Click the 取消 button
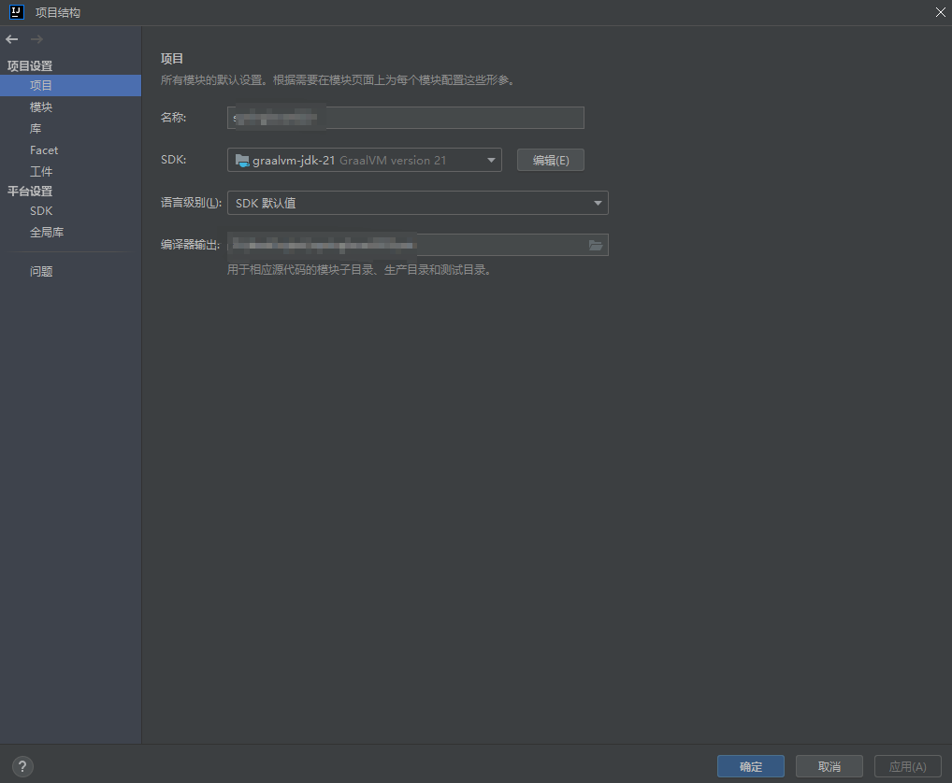952x783 pixels. point(829,766)
